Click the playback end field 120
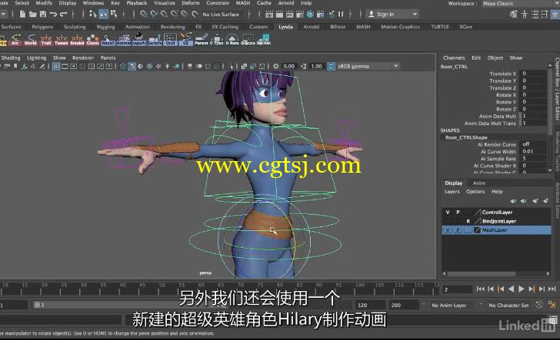 [x=370, y=305]
